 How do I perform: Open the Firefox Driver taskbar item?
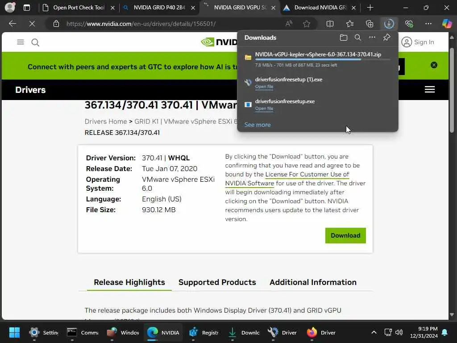tap(321, 332)
